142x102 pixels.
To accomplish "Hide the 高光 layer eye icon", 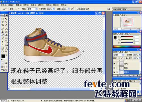I will (115, 64).
